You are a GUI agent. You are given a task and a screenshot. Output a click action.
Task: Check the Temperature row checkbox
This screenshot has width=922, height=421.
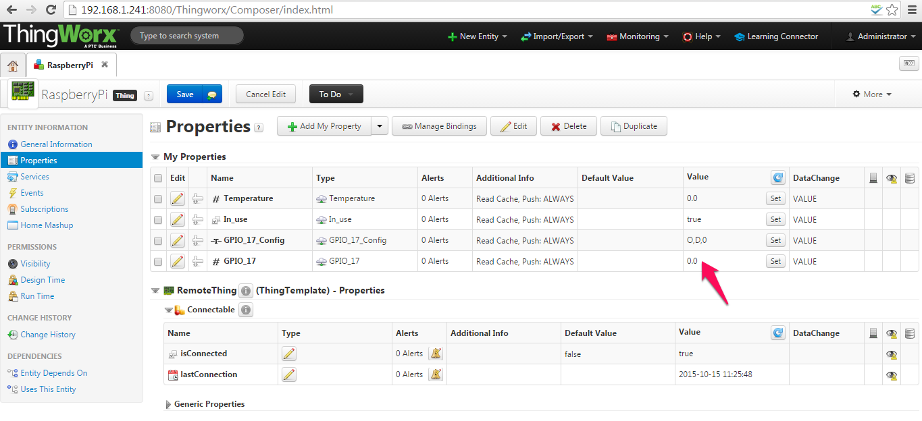coord(158,199)
